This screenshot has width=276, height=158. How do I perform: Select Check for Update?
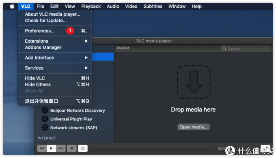point(55,21)
